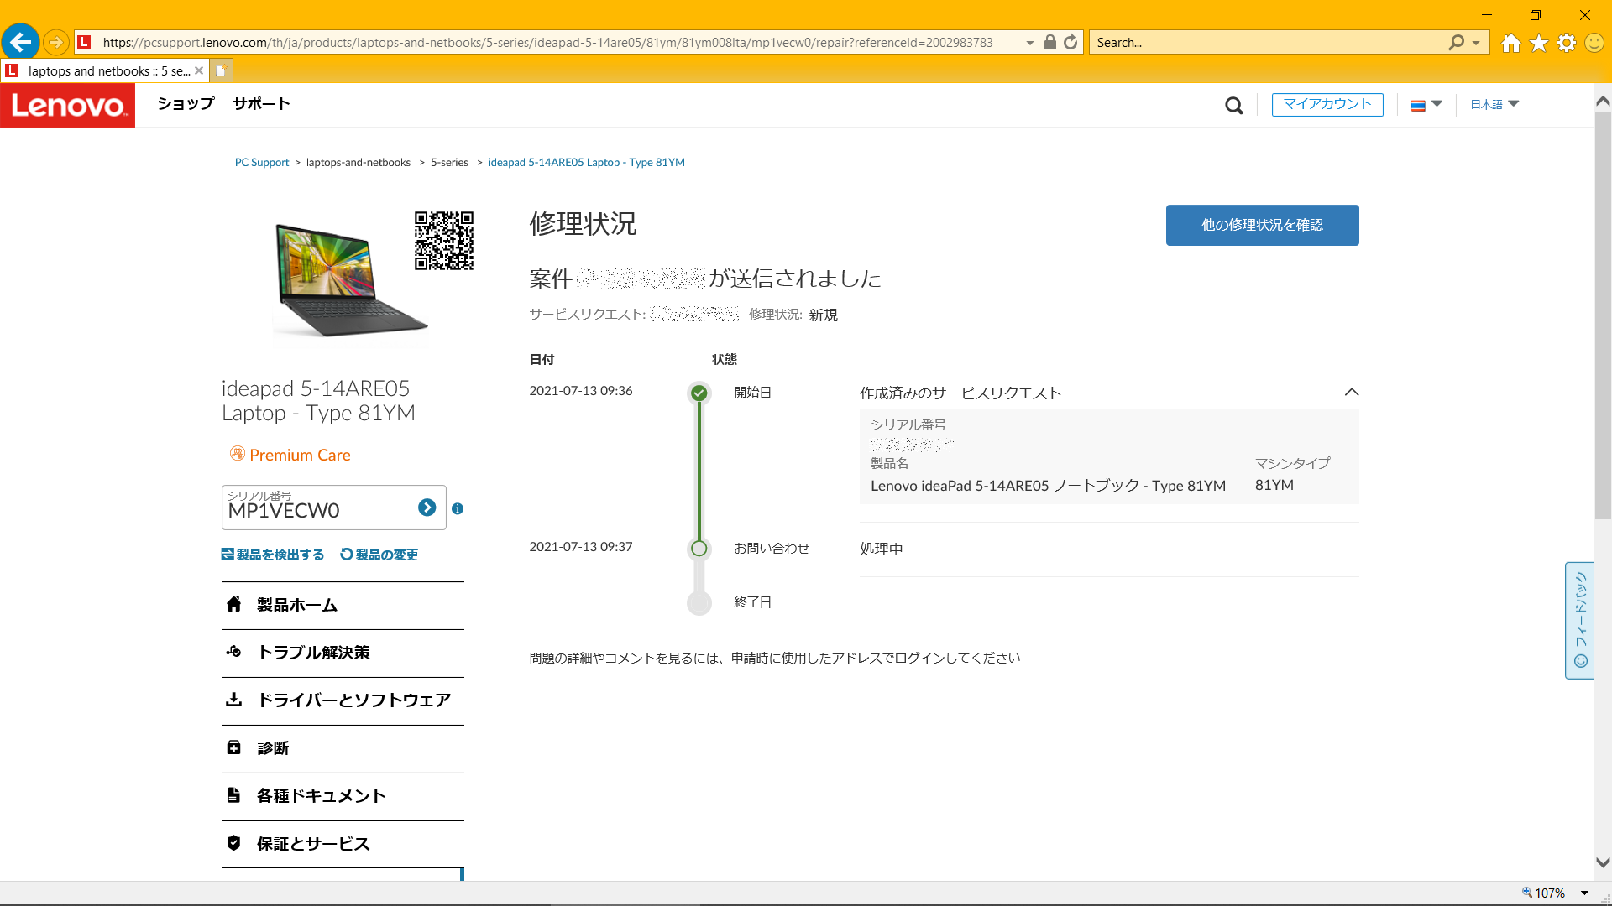The width and height of the screenshot is (1612, 906).
Task: Click 製品の変更 link
Action: (379, 555)
